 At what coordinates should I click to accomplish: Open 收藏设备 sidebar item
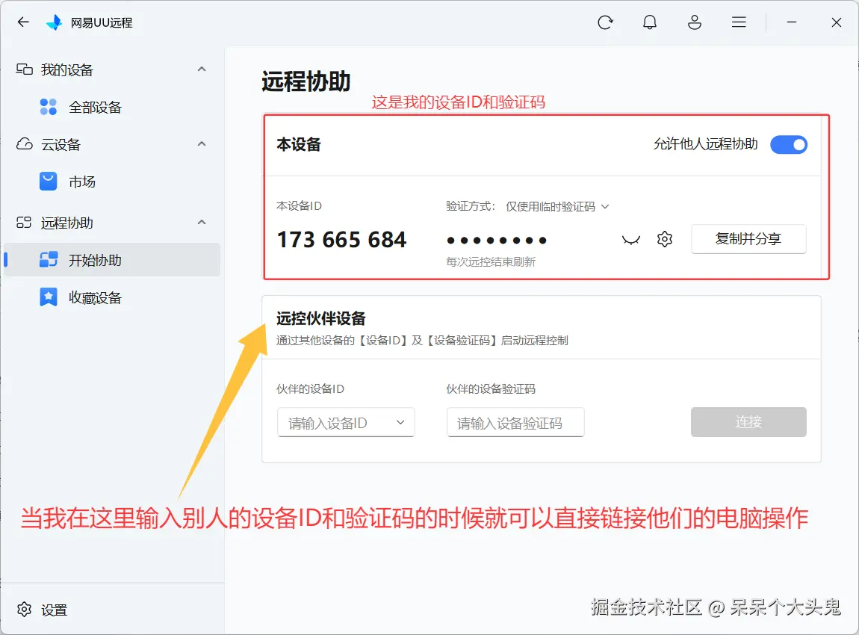(112, 297)
